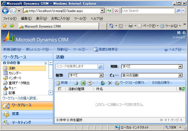Click the Delete X icon in grid toolbar
The width and height of the screenshot is (188, 131).
pyautogui.click(x=110, y=83)
